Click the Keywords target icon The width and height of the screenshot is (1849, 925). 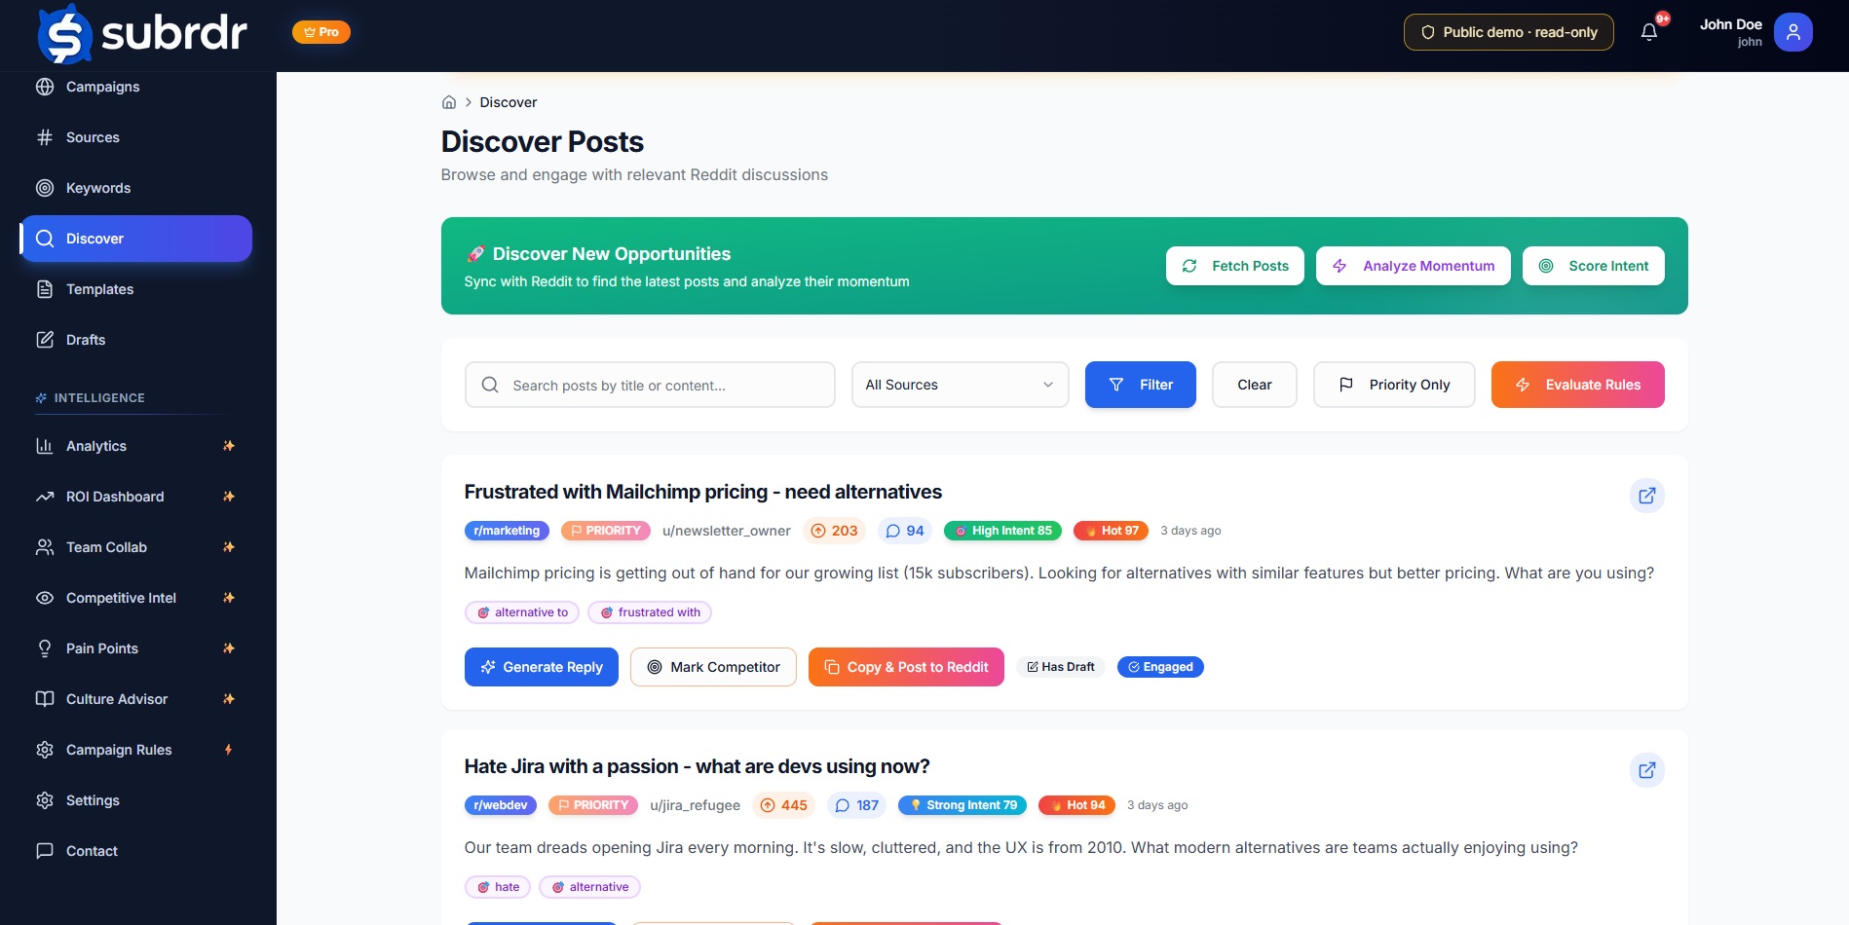tap(45, 188)
